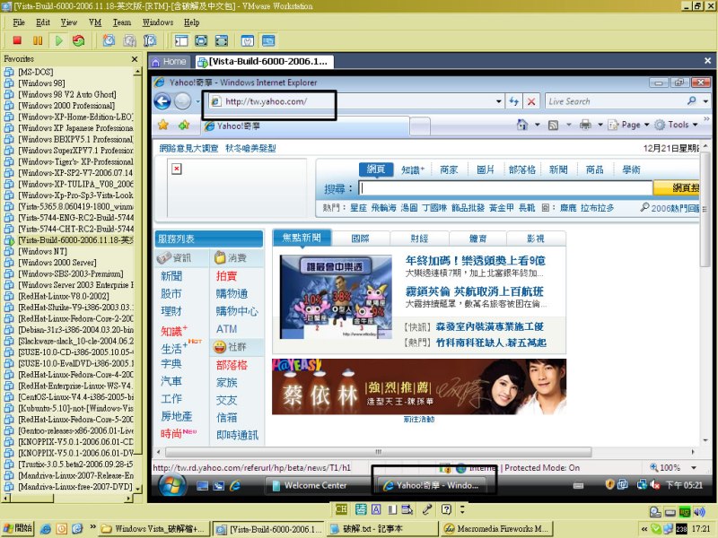Viewport: 718px width, 538px height.
Task: Click the Internet Explorer forward arrow button
Action: pos(183,101)
